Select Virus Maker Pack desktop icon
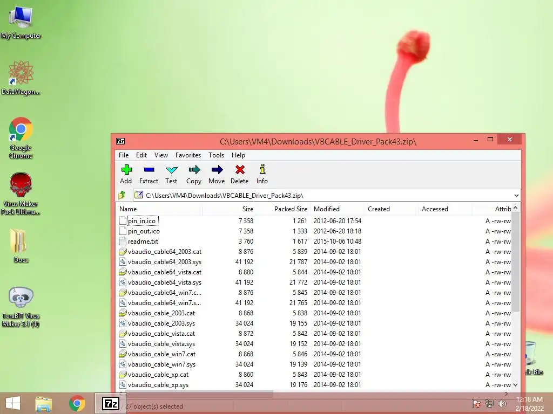Viewport: 553px width, 414px height. tap(21, 194)
